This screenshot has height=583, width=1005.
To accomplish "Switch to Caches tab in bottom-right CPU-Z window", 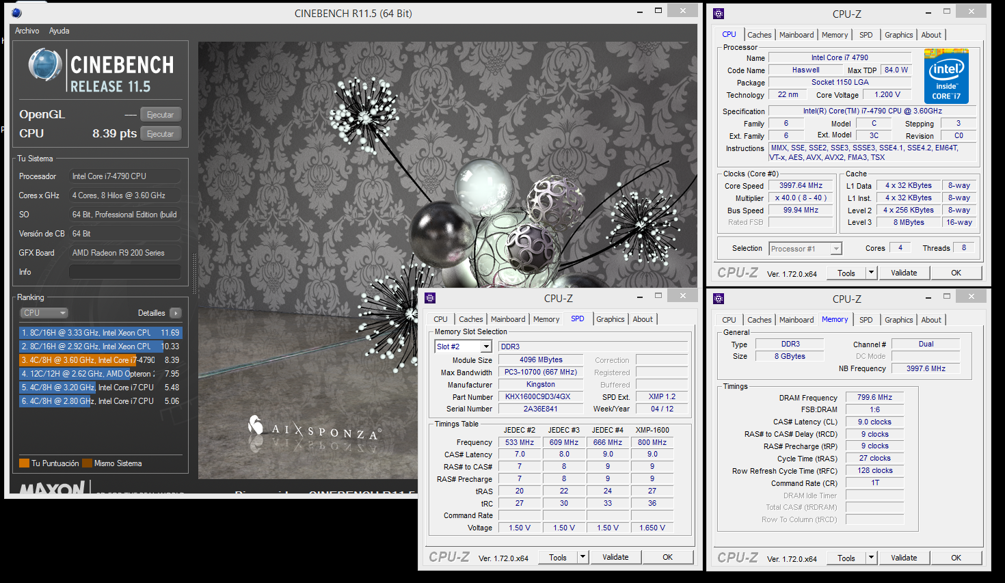I will pos(759,320).
